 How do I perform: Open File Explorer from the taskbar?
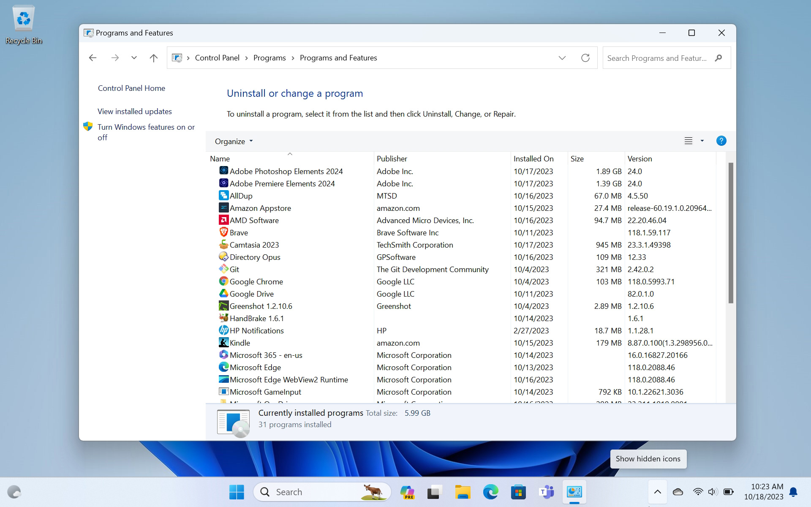tap(463, 492)
